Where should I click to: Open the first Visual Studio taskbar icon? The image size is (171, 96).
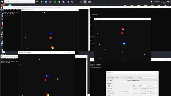click(x=50, y=2)
